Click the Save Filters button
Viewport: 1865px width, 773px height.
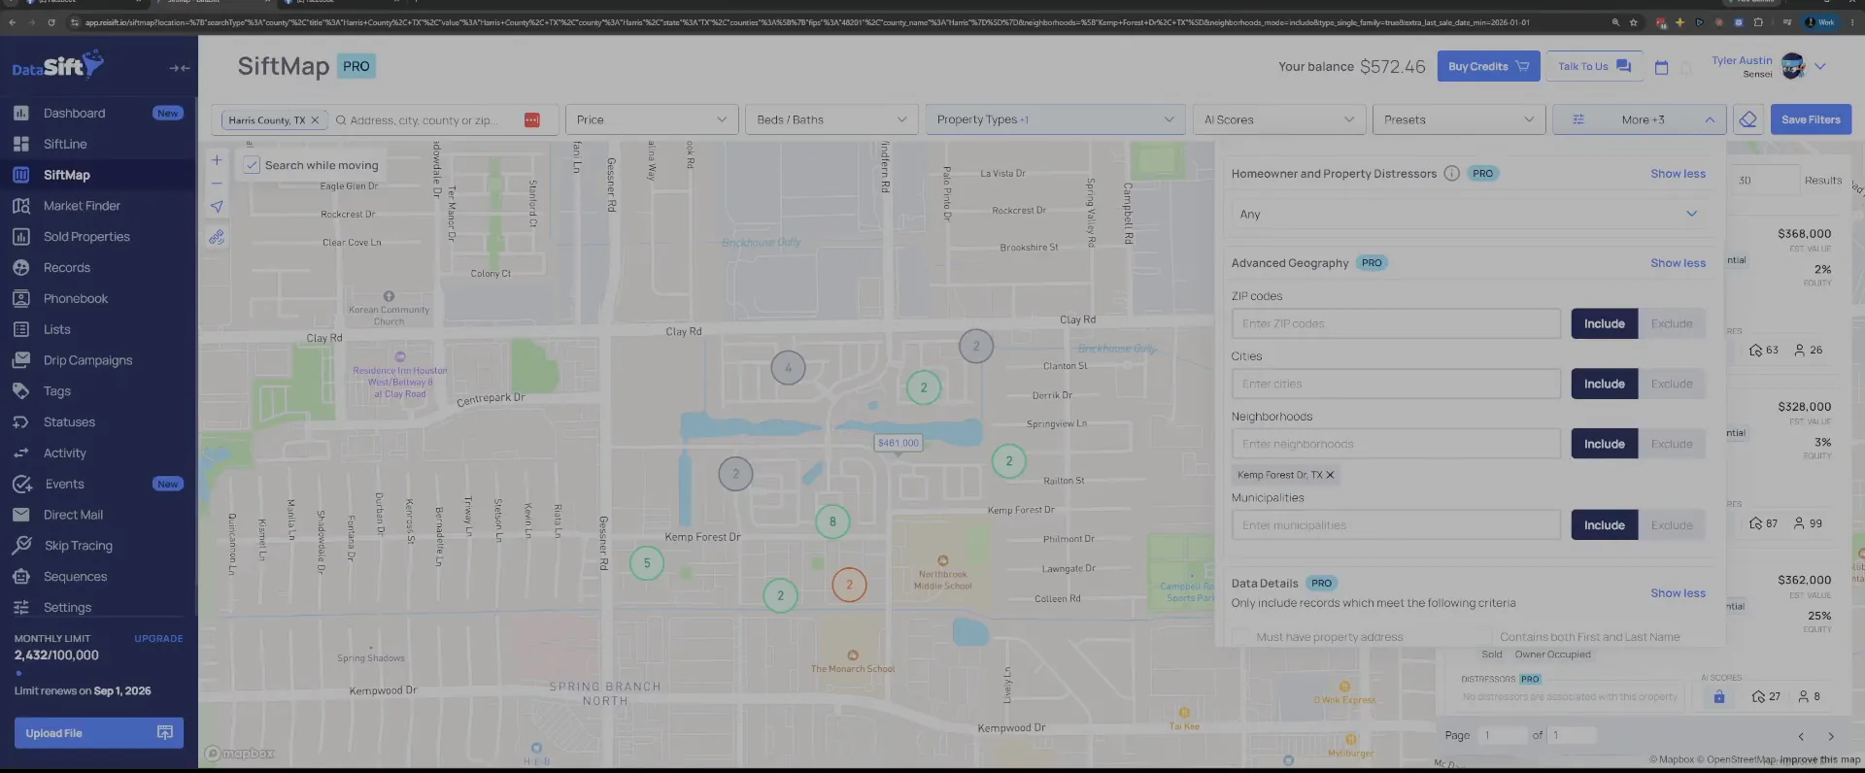click(1811, 119)
